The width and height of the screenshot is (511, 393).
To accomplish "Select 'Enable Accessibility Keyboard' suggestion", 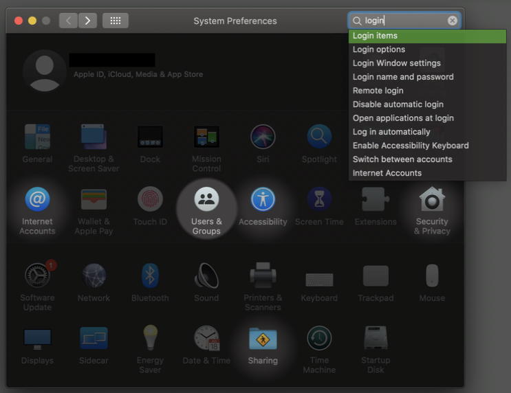I will [x=427, y=146].
